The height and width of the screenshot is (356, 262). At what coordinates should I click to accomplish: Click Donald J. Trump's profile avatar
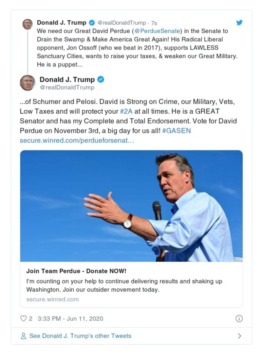click(x=28, y=23)
